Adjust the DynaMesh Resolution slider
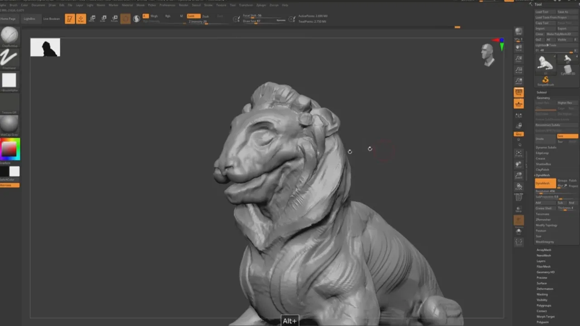Viewport: 580px width, 326px height. (x=556, y=191)
